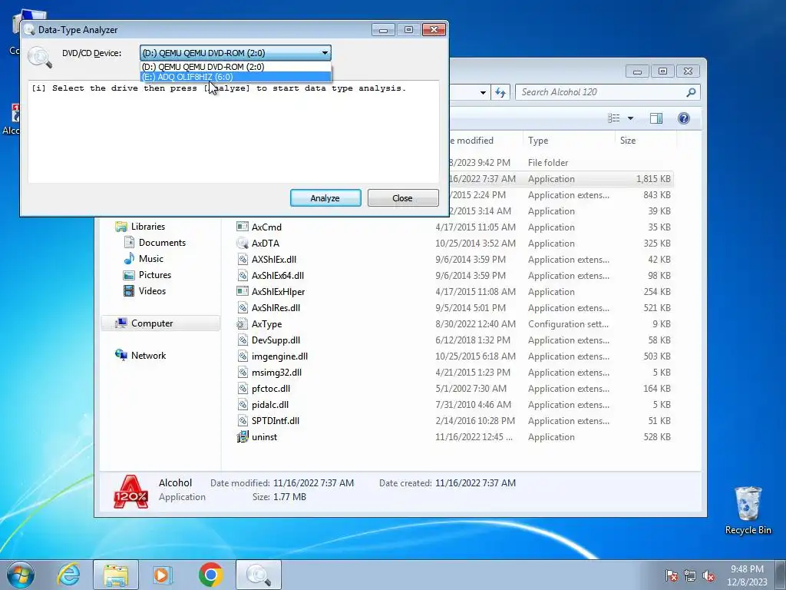Click the Action Center flag tray icon
Image resolution: width=786 pixels, height=590 pixels.
coord(672,575)
